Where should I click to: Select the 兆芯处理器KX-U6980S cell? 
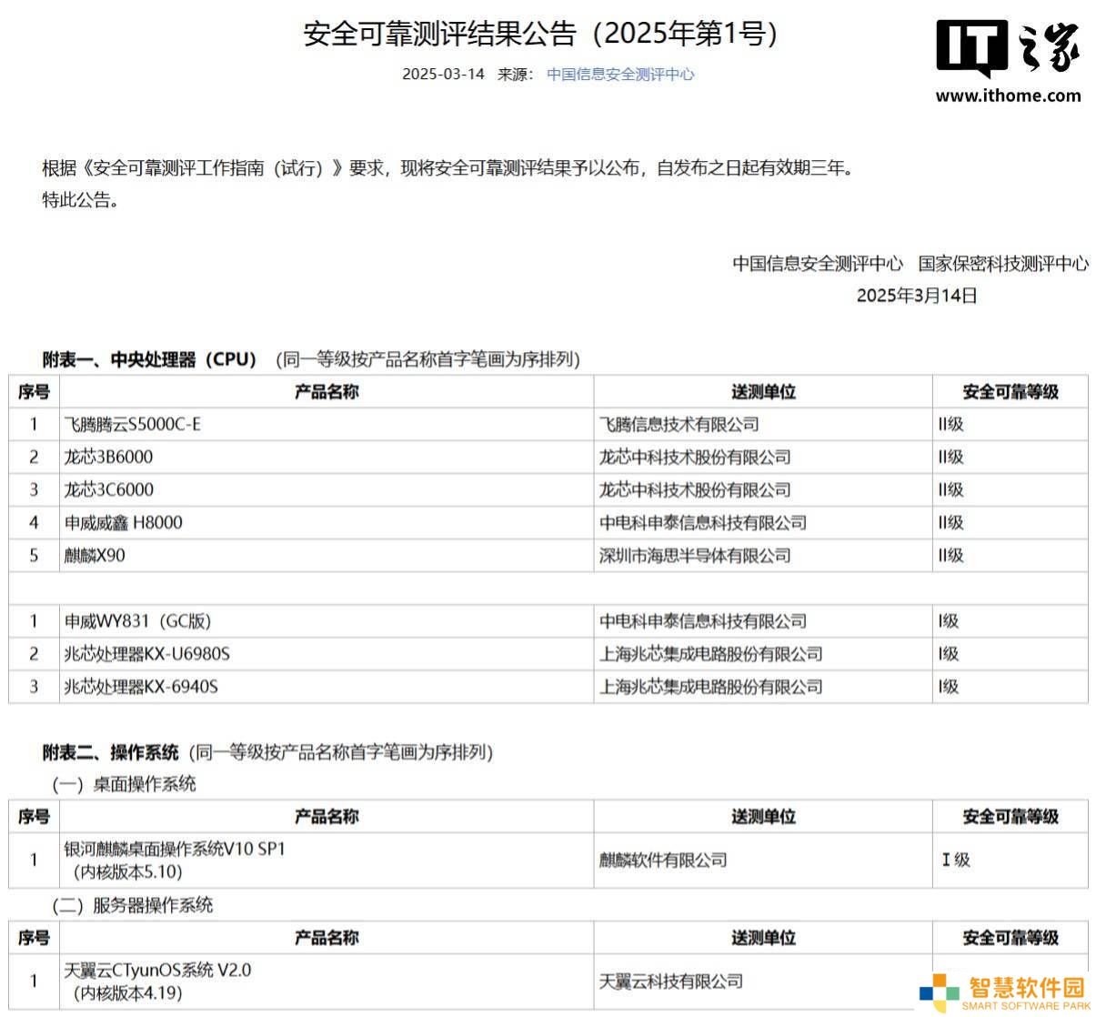327,654
